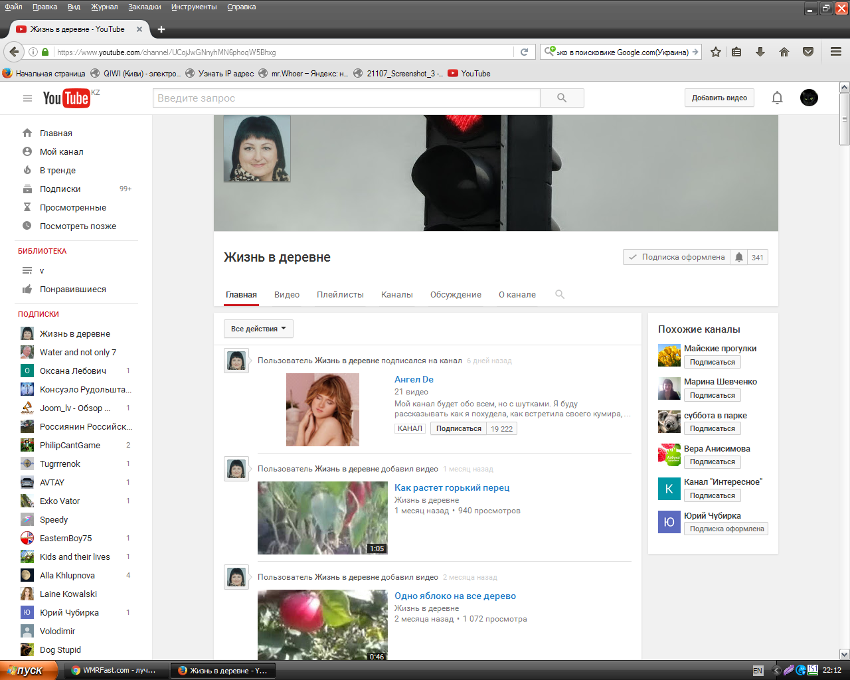
Task: Click the 'Добавить видео' upload button
Action: coord(719,98)
